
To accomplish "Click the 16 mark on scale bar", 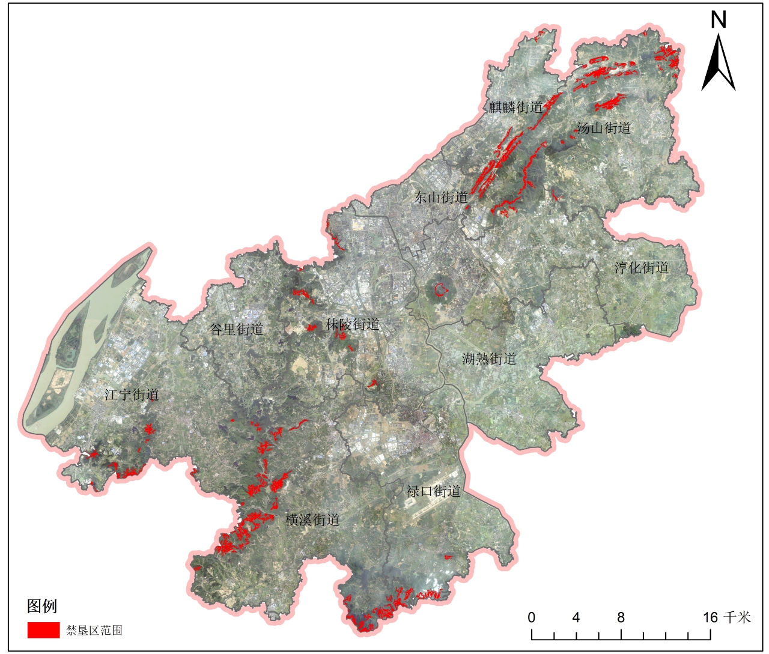I will (x=710, y=617).
